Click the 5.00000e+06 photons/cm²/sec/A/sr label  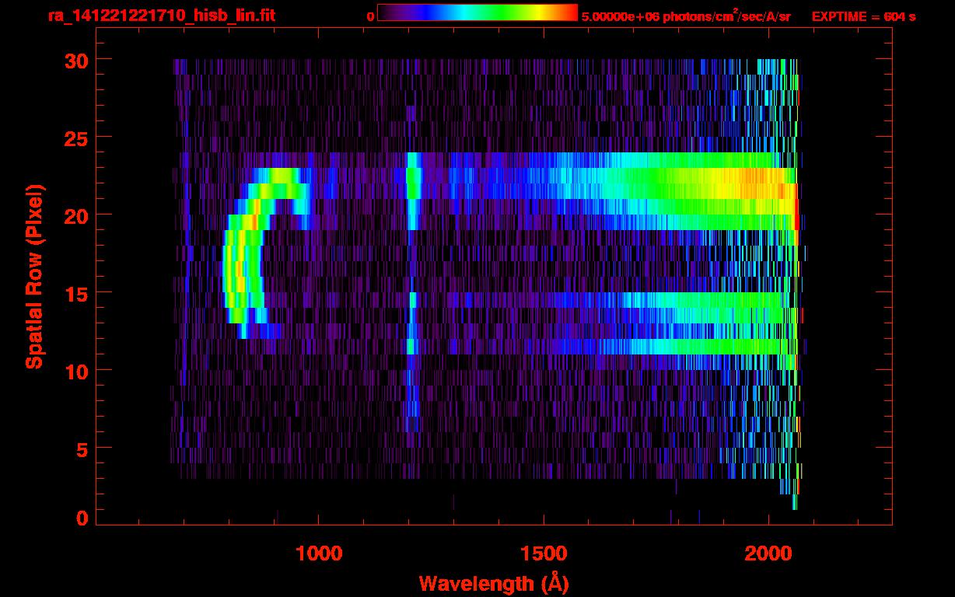pos(686,16)
